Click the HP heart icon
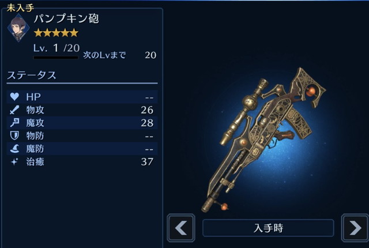This screenshot has width=369, height=248. pos(14,96)
